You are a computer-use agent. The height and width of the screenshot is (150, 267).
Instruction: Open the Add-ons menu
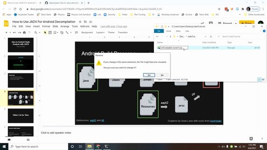(x=85, y=26)
